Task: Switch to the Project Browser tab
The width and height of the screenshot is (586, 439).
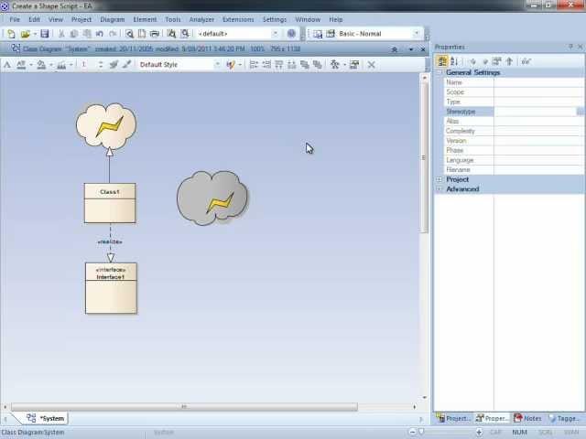Action: point(454,419)
